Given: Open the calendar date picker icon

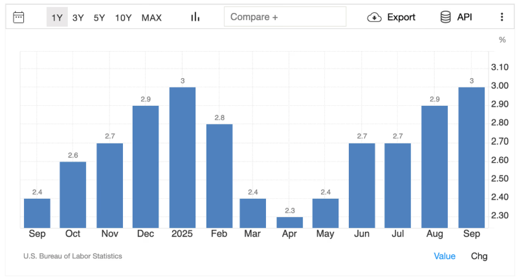Looking at the screenshot, I should pyautogui.click(x=19, y=17).
